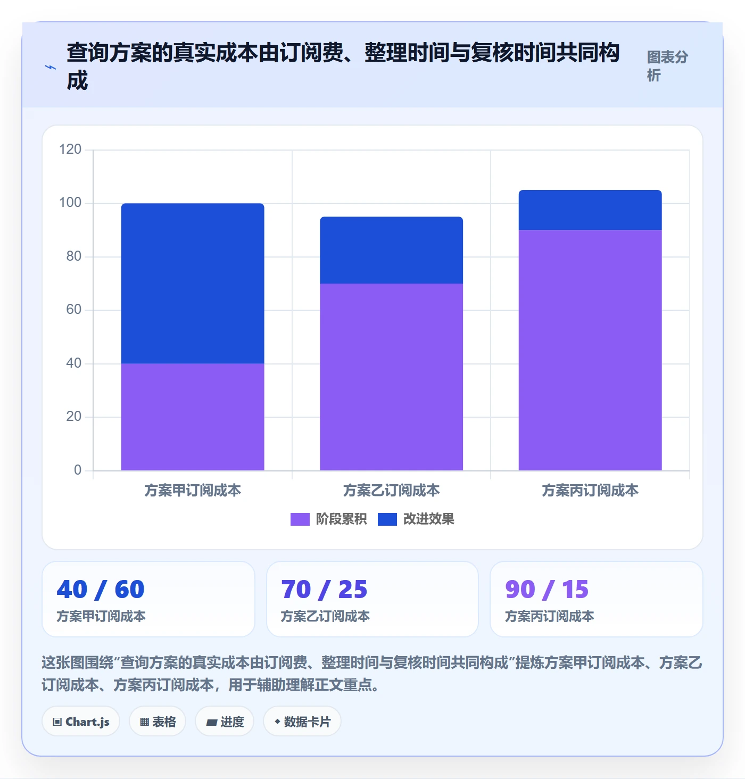Click the blue segment of 方案丙订阅成本 bar
This screenshot has width=745, height=779.
coord(590,210)
